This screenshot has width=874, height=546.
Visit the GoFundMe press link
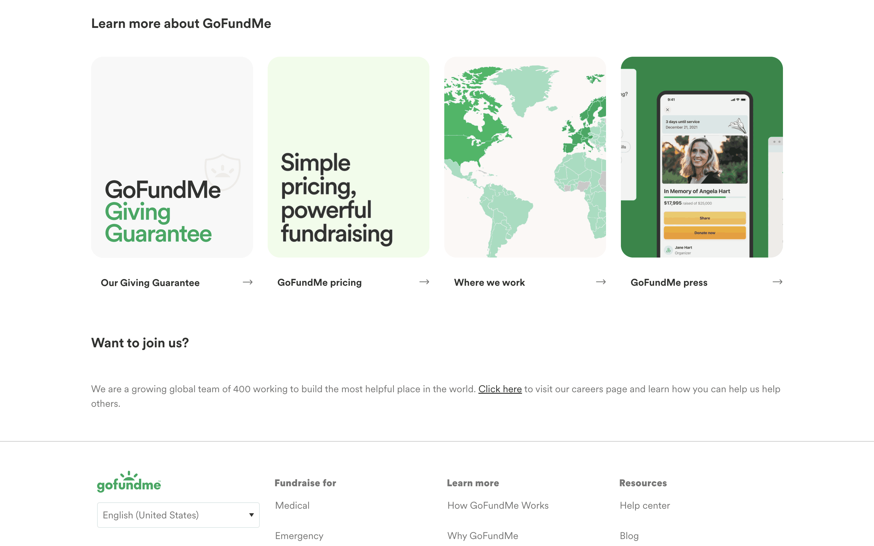tap(669, 282)
